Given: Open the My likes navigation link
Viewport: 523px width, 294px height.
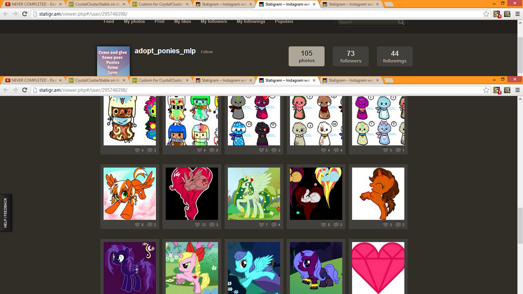Looking at the screenshot, I should 182,21.
